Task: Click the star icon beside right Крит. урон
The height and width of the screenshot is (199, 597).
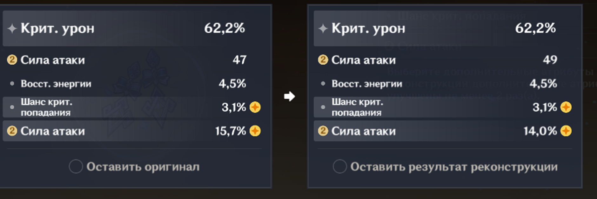Action: 323,29
